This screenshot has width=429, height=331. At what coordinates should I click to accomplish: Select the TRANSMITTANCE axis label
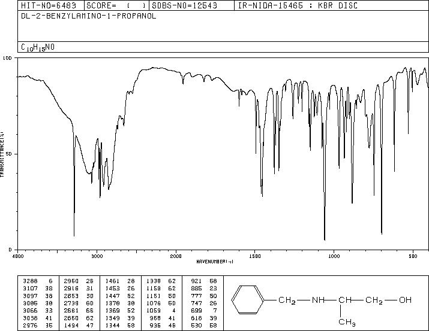coord(2,154)
